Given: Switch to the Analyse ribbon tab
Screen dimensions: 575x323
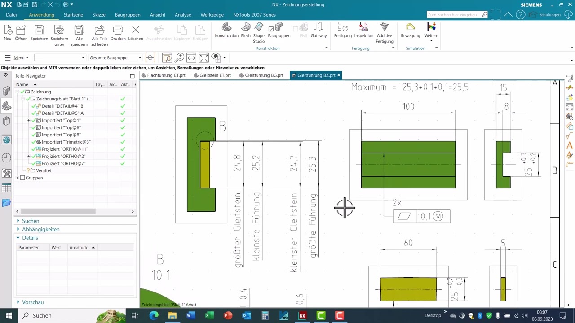Looking at the screenshot, I should [183, 15].
